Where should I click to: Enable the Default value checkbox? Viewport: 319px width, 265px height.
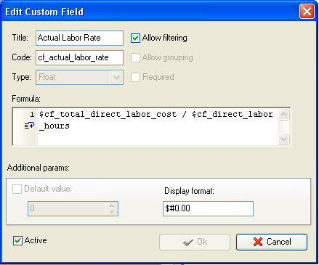pos(17,189)
